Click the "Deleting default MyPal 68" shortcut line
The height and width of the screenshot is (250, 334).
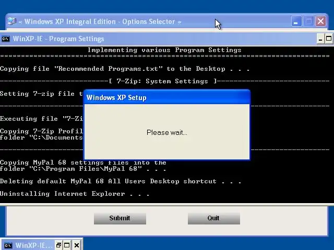[121, 181]
